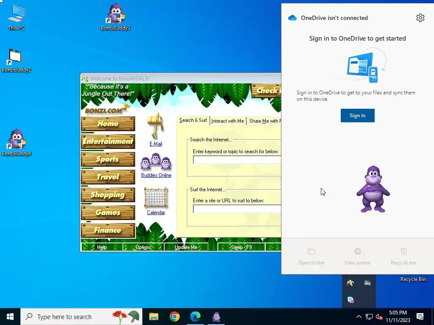Click the OneDrive Sign in button
434x325 pixels.
click(357, 116)
